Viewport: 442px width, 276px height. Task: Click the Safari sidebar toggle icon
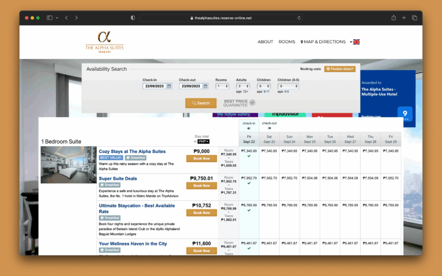tap(49, 18)
